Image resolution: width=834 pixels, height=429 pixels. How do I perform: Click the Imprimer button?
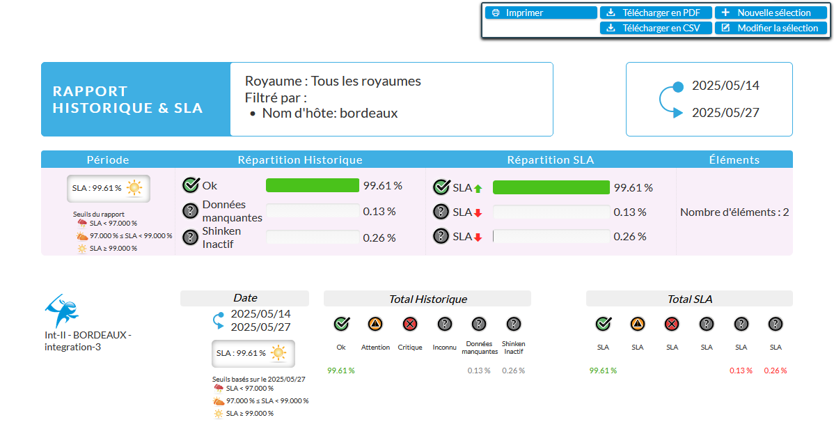point(541,13)
